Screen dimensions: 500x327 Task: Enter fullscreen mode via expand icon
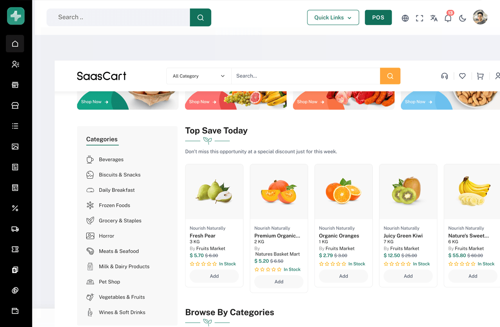(420, 18)
